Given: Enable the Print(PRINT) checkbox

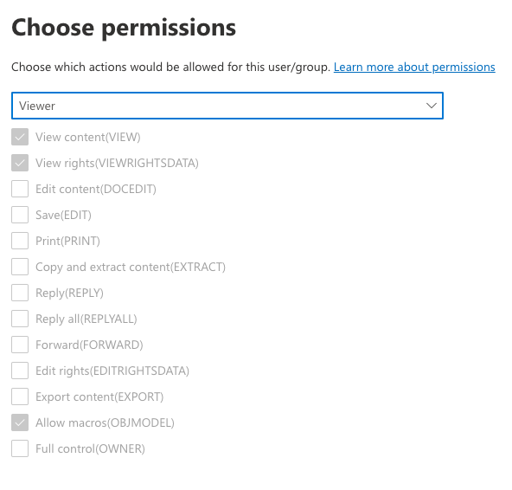Looking at the screenshot, I should (20, 241).
